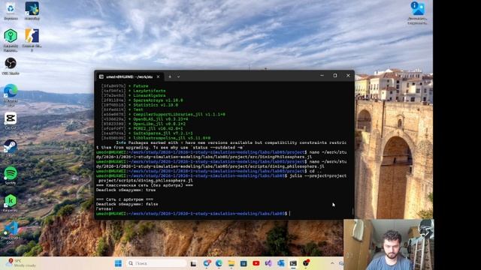Open the terminal profile dropdown arrow

(179, 76)
